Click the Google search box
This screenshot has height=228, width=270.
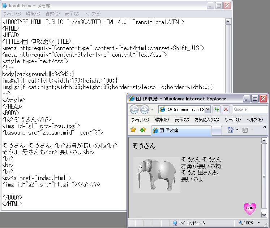(x=250, y=109)
